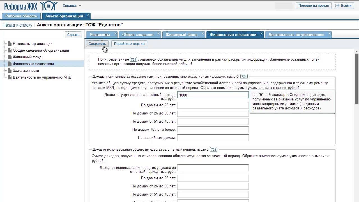
Task: Click the 731 badge in the info notice
Action: pos(134,59)
